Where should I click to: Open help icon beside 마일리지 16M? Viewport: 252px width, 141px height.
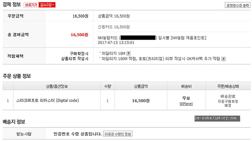tap(128, 54)
